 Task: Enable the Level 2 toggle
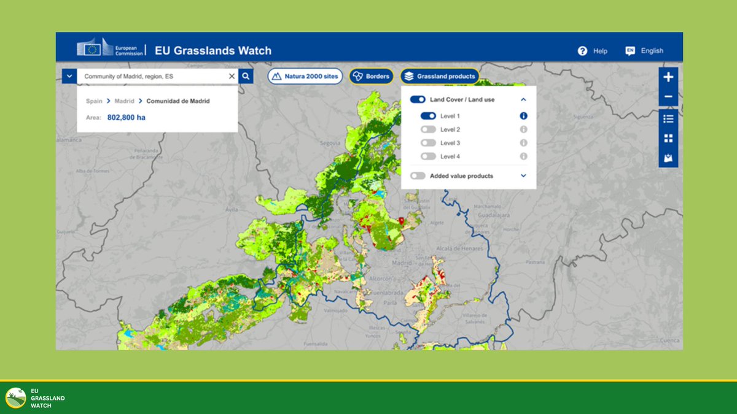click(x=430, y=129)
